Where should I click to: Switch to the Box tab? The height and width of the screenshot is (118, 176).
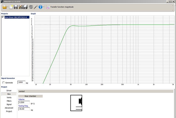click(9, 94)
